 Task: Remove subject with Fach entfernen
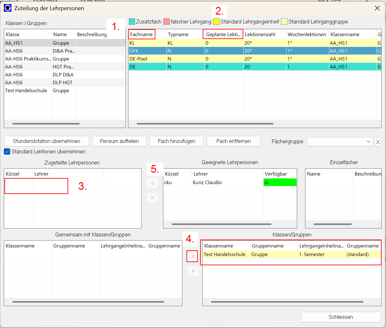[x=233, y=141]
